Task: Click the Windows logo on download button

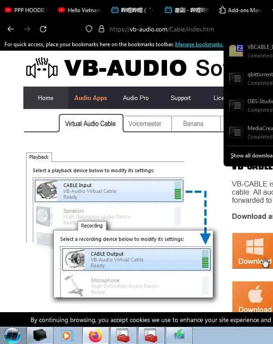Action: pyautogui.click(x=255, y=246)
